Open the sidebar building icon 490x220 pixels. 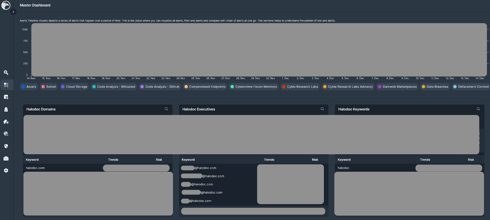(6, 109)
